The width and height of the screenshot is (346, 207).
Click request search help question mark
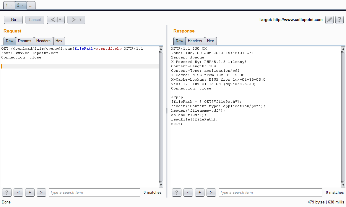click(7, 193)
